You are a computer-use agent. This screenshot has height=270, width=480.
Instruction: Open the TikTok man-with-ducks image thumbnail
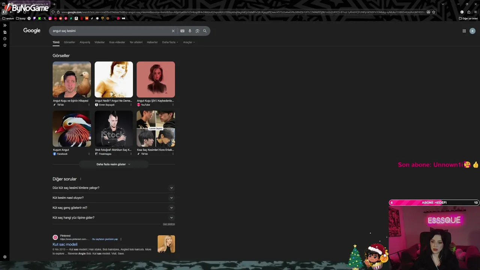[72, 79]
